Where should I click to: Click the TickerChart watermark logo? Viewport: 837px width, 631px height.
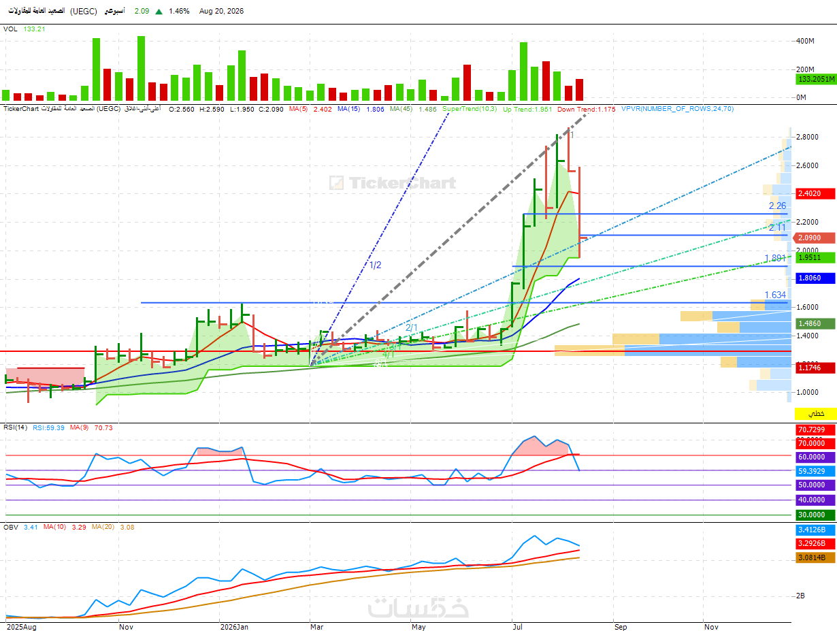click(x=393, y=183)
